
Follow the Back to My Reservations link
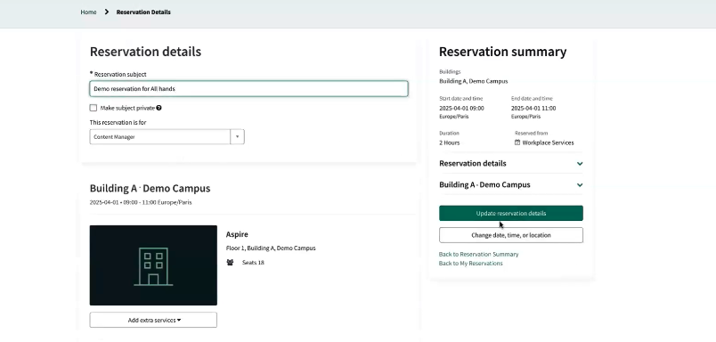pos(471,264)
